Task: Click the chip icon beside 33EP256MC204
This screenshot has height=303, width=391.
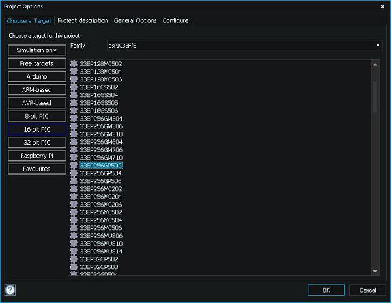Action: click(x=74, y=197)
